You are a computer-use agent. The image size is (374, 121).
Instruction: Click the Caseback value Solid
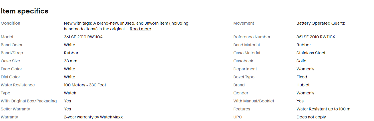point(301,61)
